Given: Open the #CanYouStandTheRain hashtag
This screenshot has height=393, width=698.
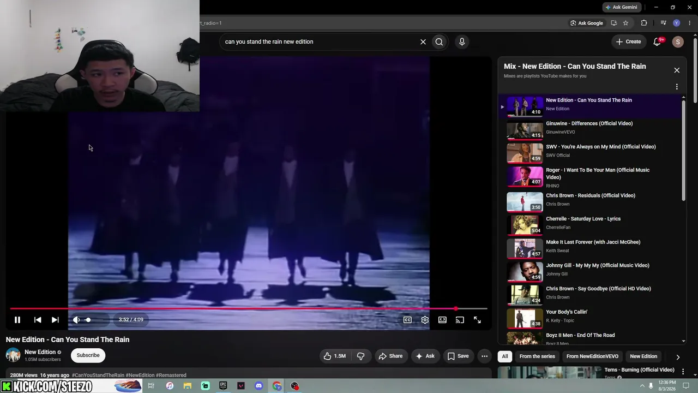Looking at the screenshot, I should click(98, 375).
